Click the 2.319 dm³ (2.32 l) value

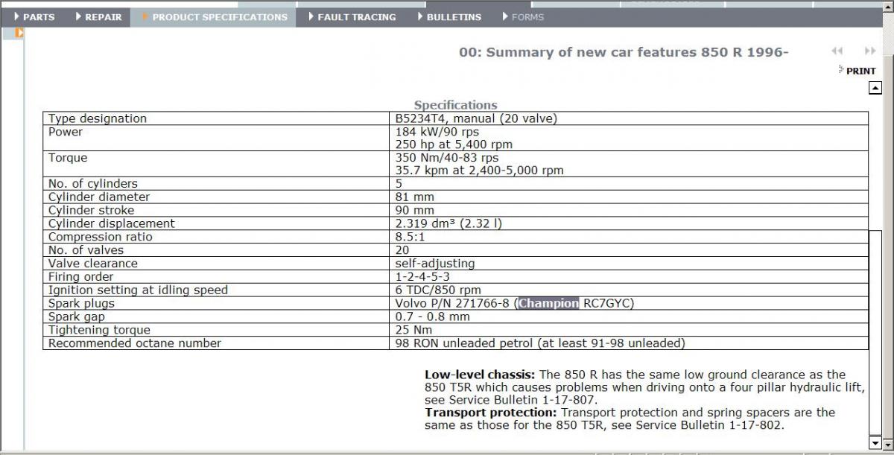pos(449,223)
